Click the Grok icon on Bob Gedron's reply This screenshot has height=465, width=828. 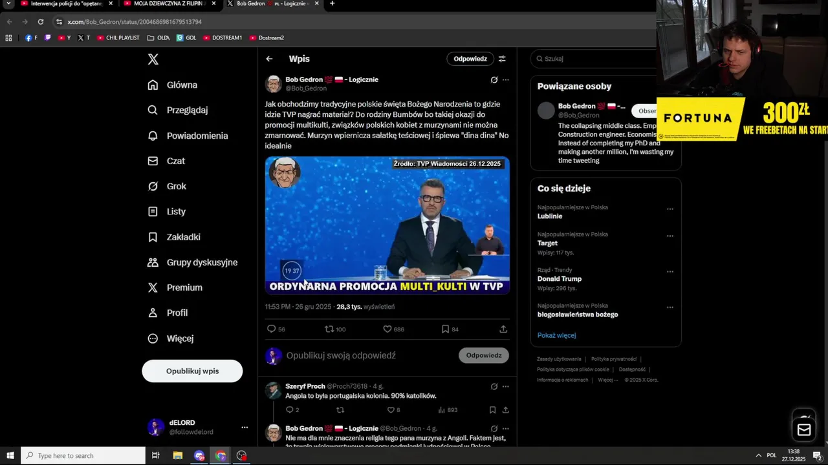tap(494, 428)
